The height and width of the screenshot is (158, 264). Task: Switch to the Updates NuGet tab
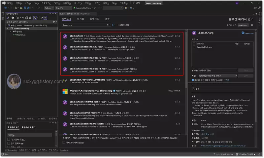[94, 19]
